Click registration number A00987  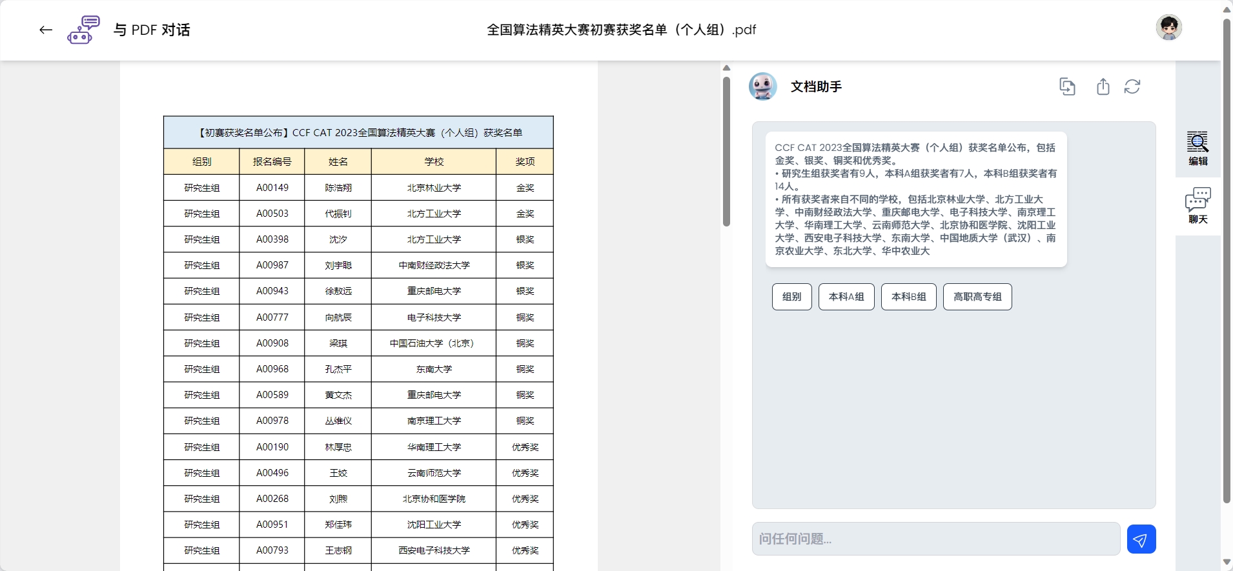pyautogui.click(x=272, y=265)
